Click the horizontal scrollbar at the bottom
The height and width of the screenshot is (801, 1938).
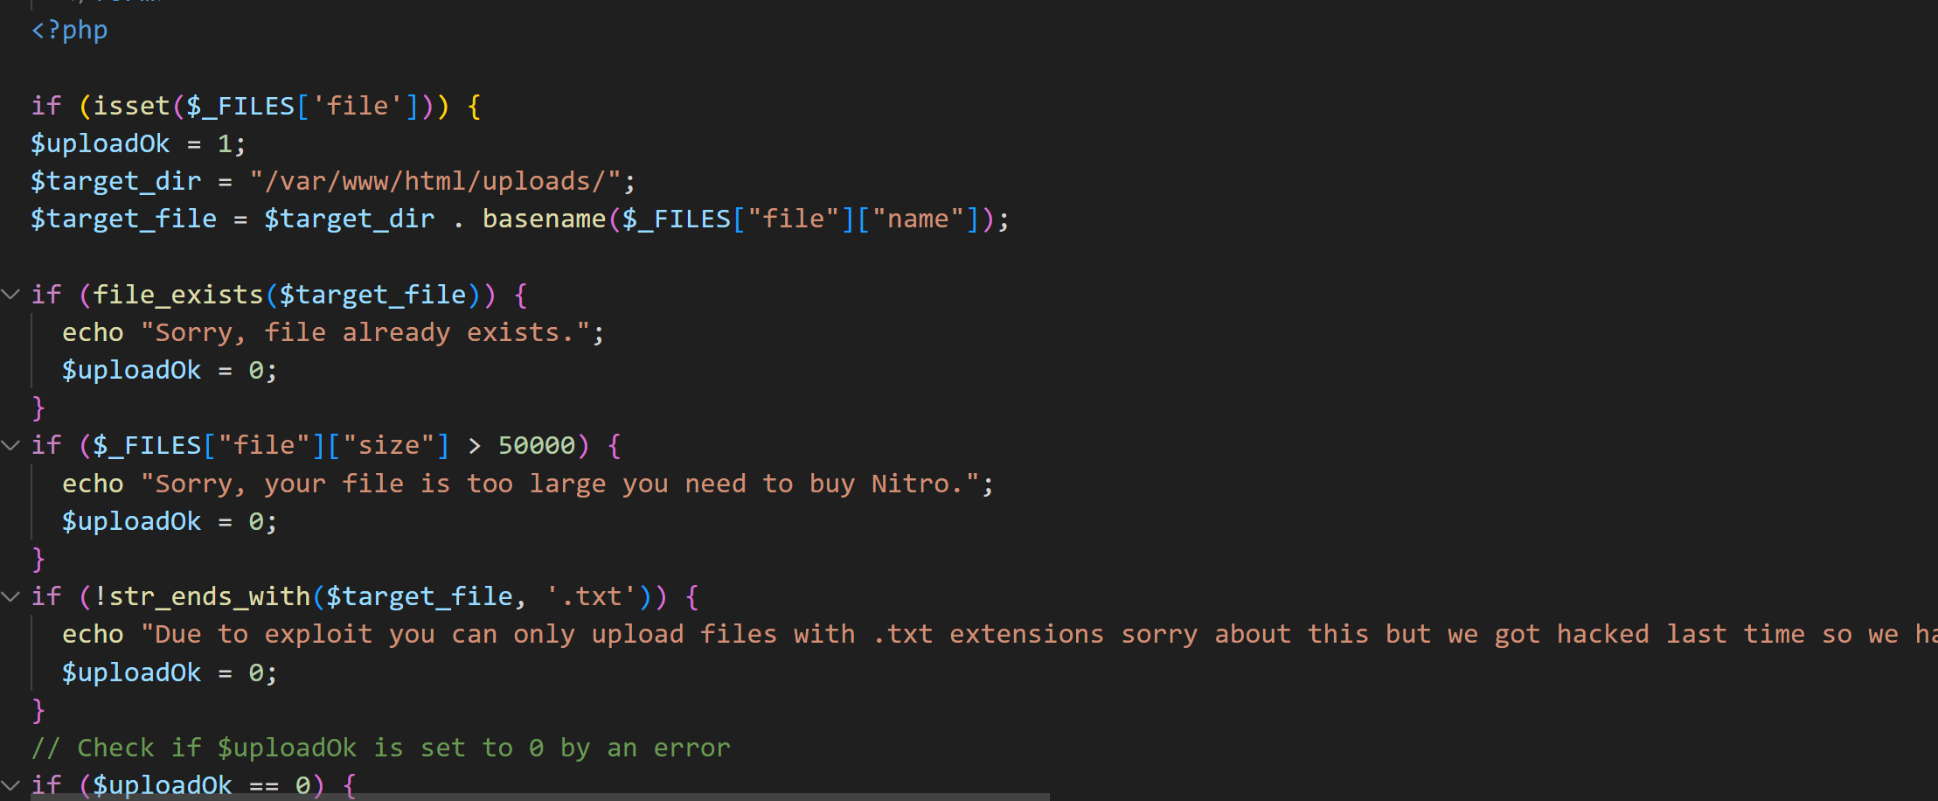[x=524, y=797]
